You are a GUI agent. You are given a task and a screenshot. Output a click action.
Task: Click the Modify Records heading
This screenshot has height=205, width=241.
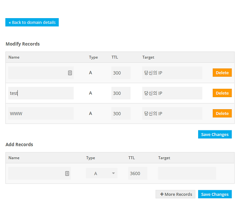23,44
